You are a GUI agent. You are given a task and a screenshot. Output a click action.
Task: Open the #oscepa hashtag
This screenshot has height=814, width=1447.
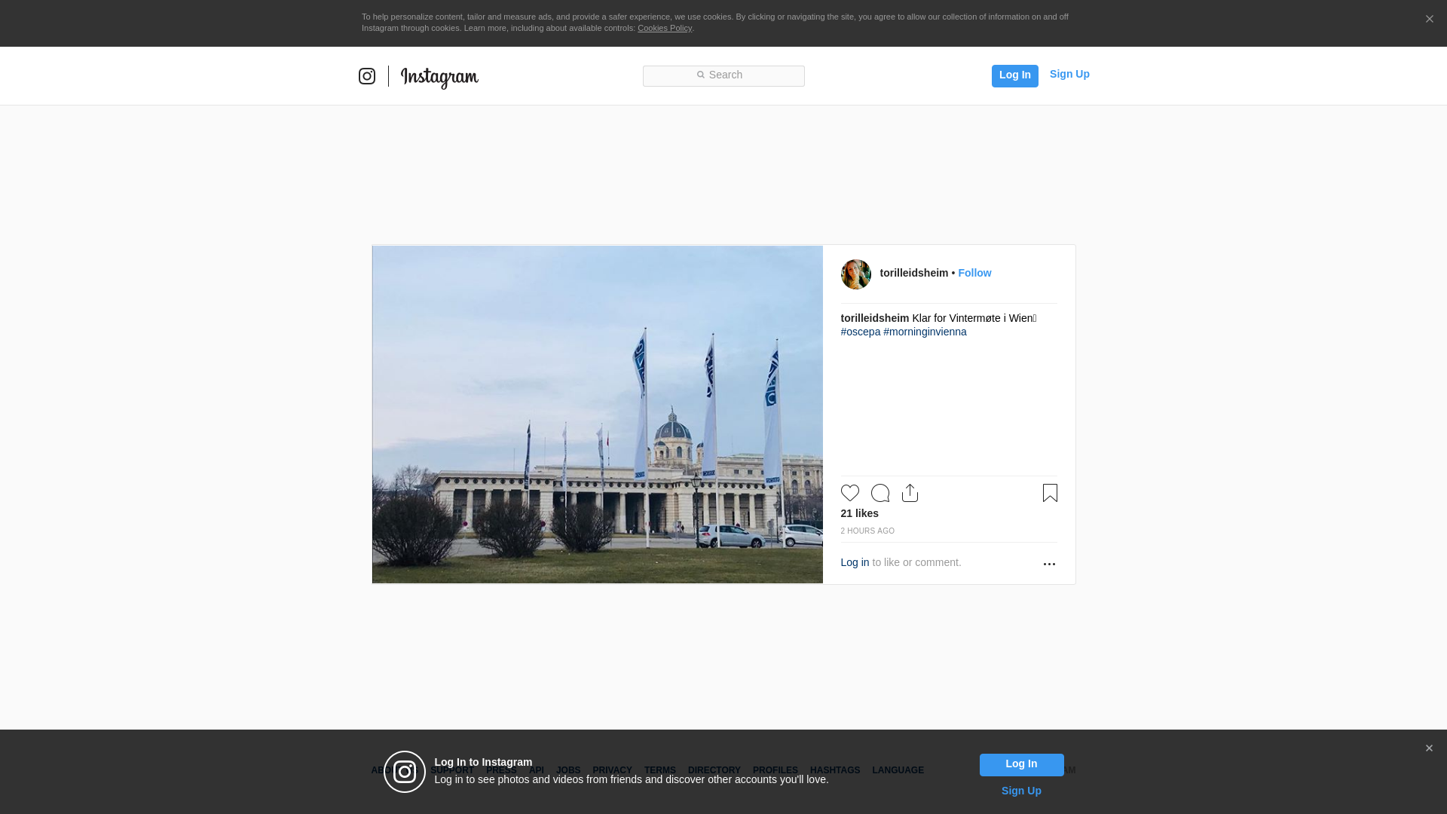coord(860,332)
